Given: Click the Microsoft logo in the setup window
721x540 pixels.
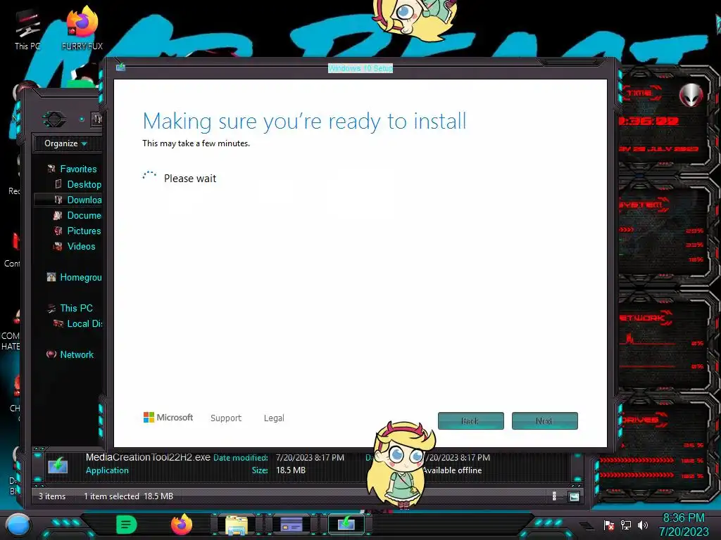Looking at the screenshot, I should point(168,418).
